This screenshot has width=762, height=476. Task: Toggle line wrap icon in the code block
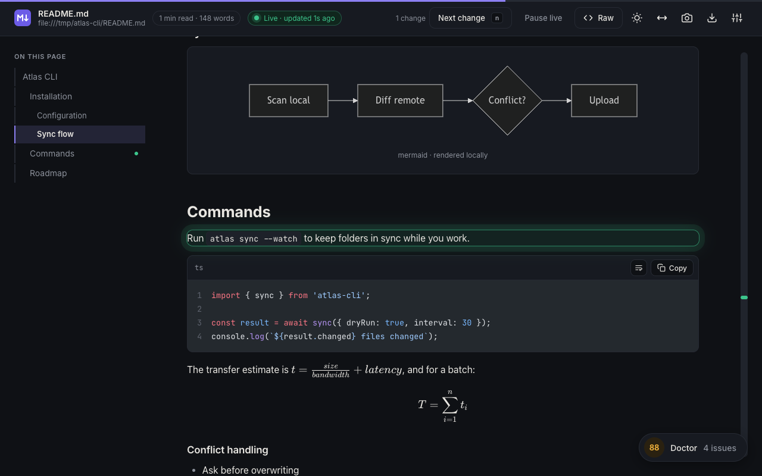(x=639, y=268)
